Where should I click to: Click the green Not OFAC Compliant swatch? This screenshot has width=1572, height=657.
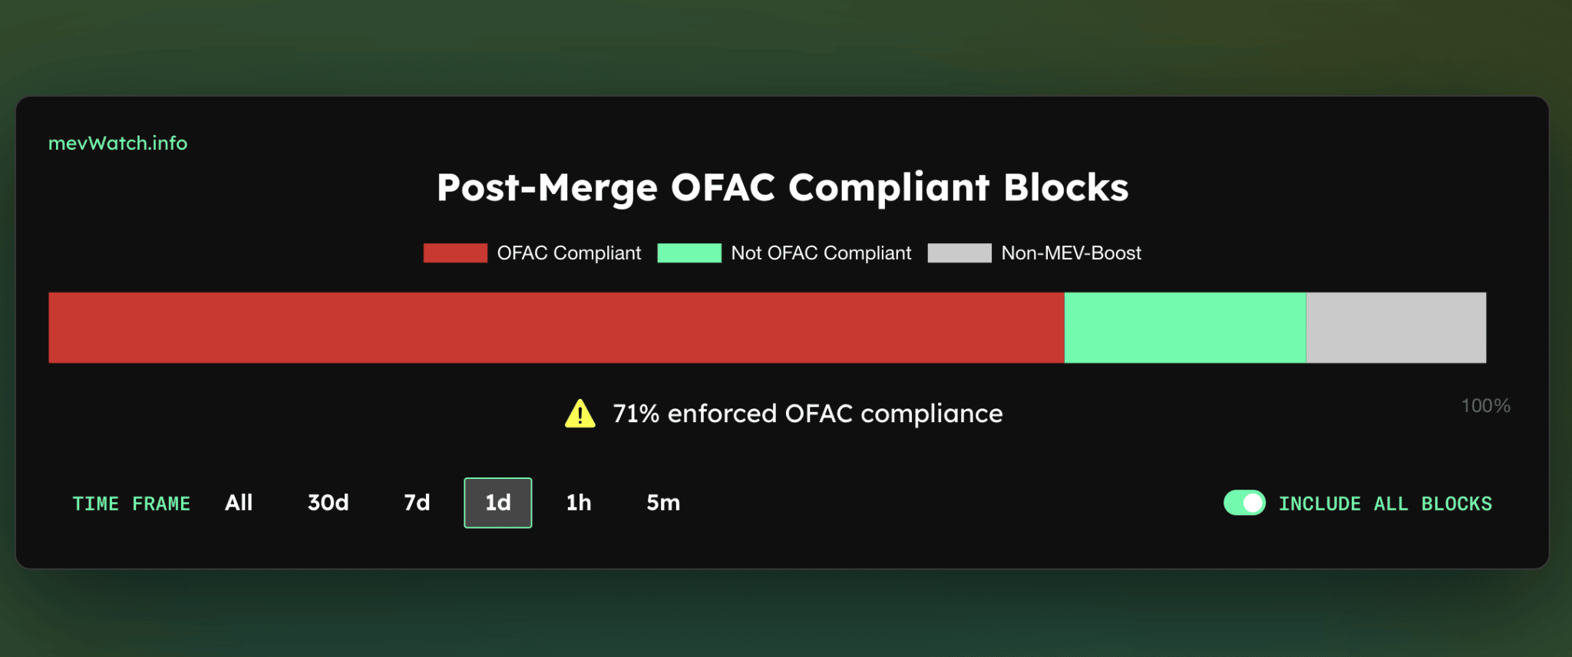pyautogui.click(x=689, y=253)
